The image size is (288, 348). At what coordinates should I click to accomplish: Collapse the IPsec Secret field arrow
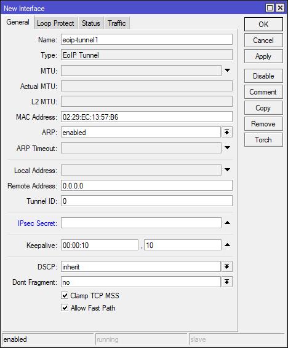pyautogui.click(x=227, y=223)
